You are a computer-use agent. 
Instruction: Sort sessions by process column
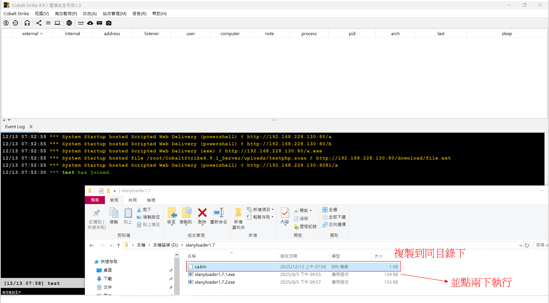pyautogui.click(x=309, y=33)
